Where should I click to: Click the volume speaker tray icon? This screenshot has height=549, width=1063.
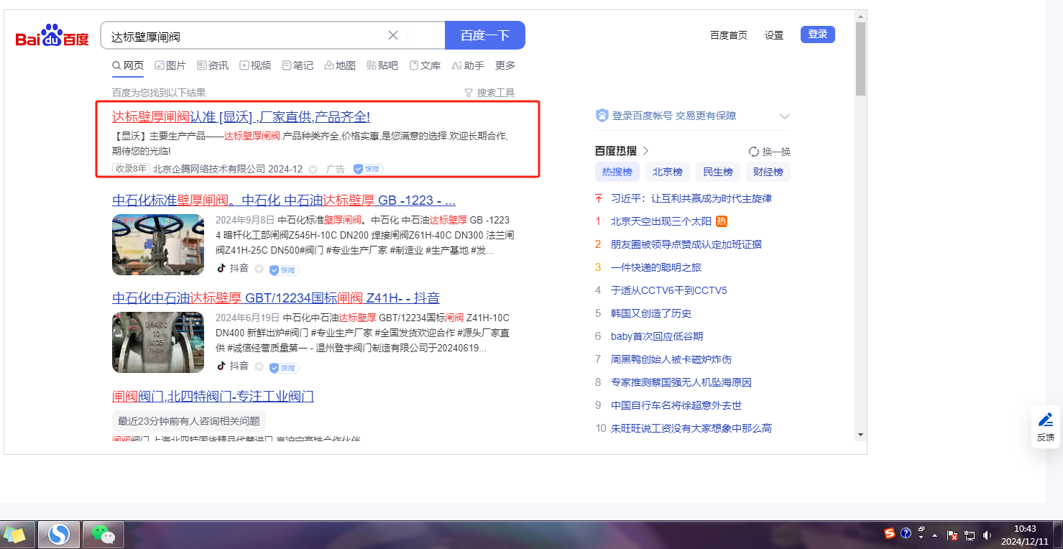coord(987,535)
